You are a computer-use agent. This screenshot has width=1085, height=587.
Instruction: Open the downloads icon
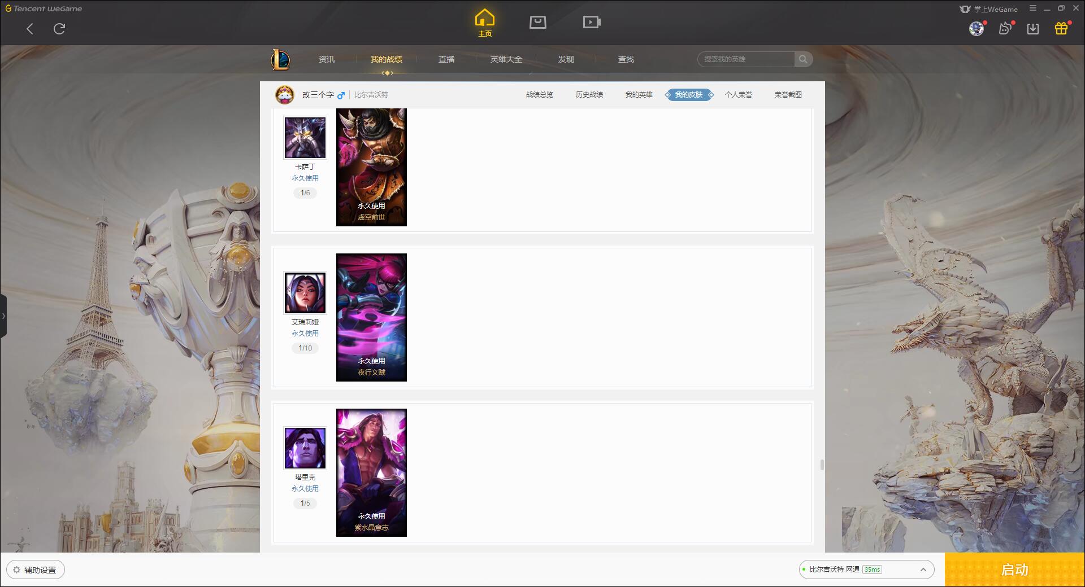click(x=1033, y=29)
